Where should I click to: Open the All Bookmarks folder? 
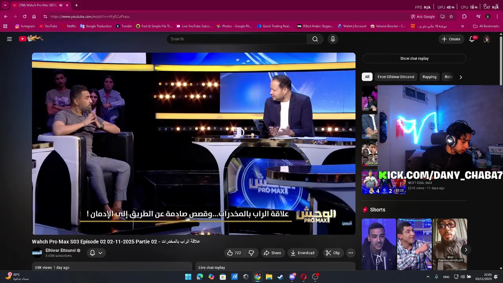(x=486, y=26)
